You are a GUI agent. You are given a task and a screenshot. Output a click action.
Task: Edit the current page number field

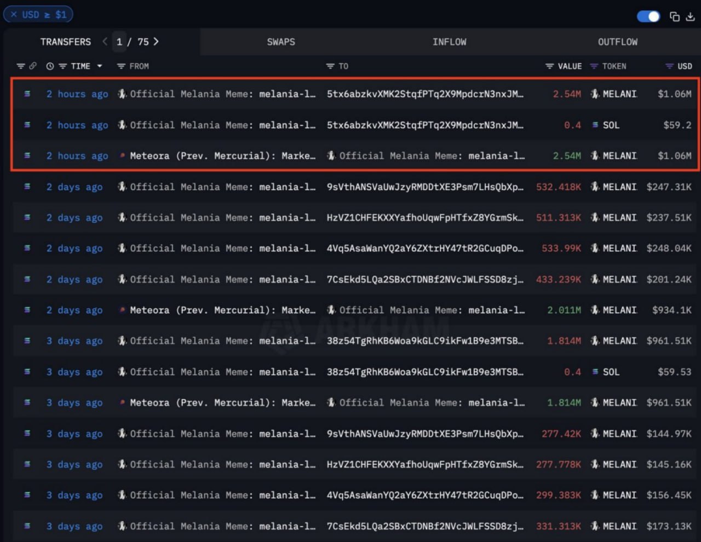pyautogui.click(x=119, y=42)
